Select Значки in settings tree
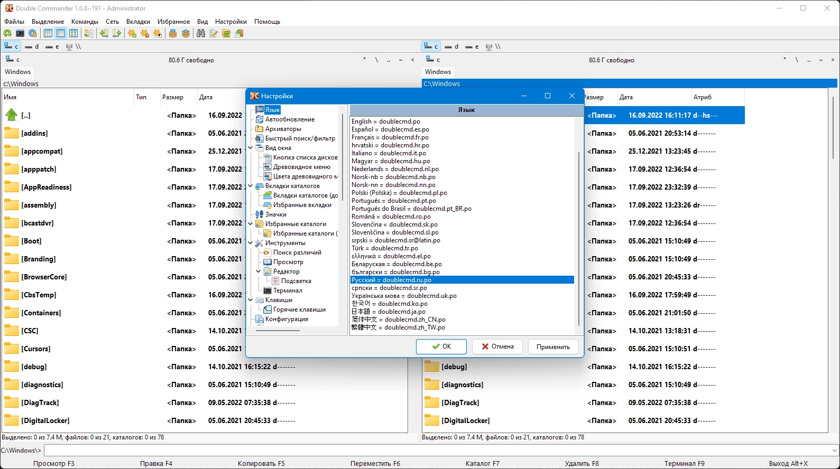The height and width of the screenshot is (469, 840). click(276, 214)
